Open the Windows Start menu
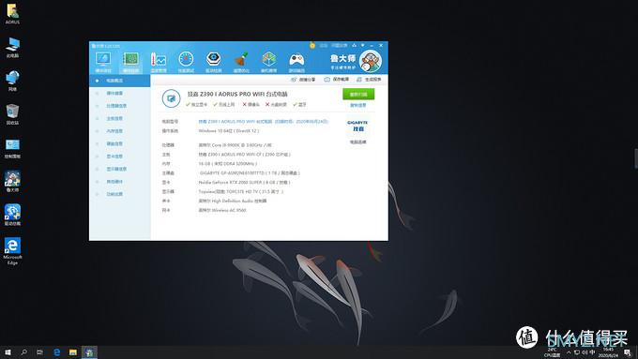638x359 pixels. (x=8, y=352)
